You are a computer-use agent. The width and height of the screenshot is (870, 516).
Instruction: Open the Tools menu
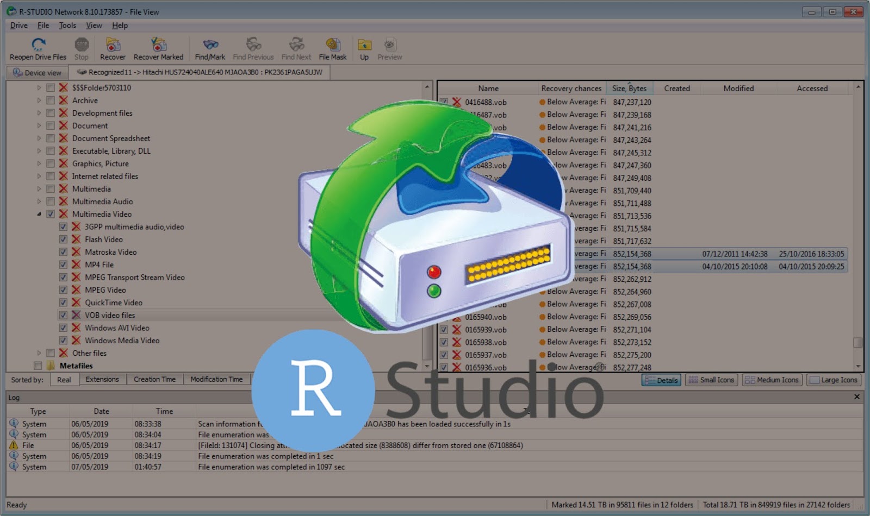[x=66, y=25]
